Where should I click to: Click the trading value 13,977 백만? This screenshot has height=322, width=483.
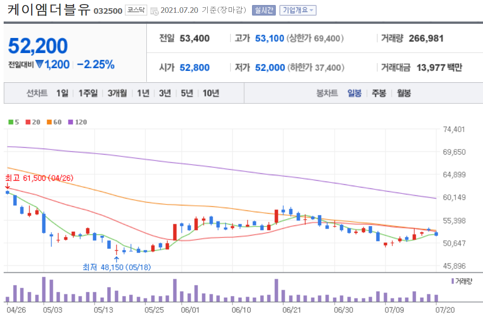[439, 68]
